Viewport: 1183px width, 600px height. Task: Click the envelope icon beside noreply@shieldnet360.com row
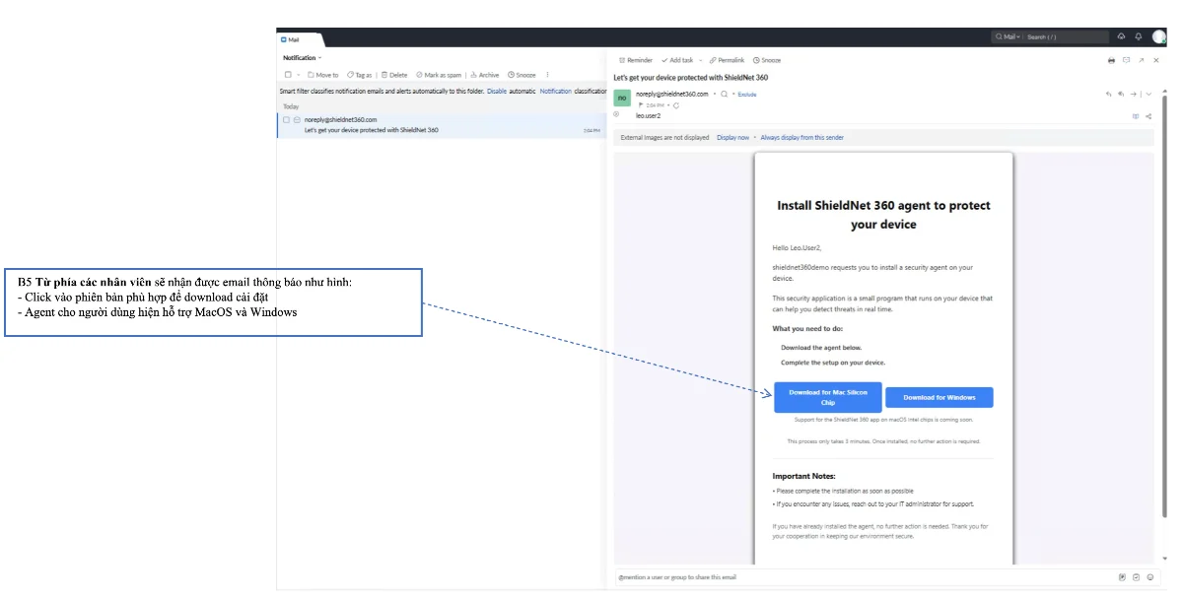297,119
